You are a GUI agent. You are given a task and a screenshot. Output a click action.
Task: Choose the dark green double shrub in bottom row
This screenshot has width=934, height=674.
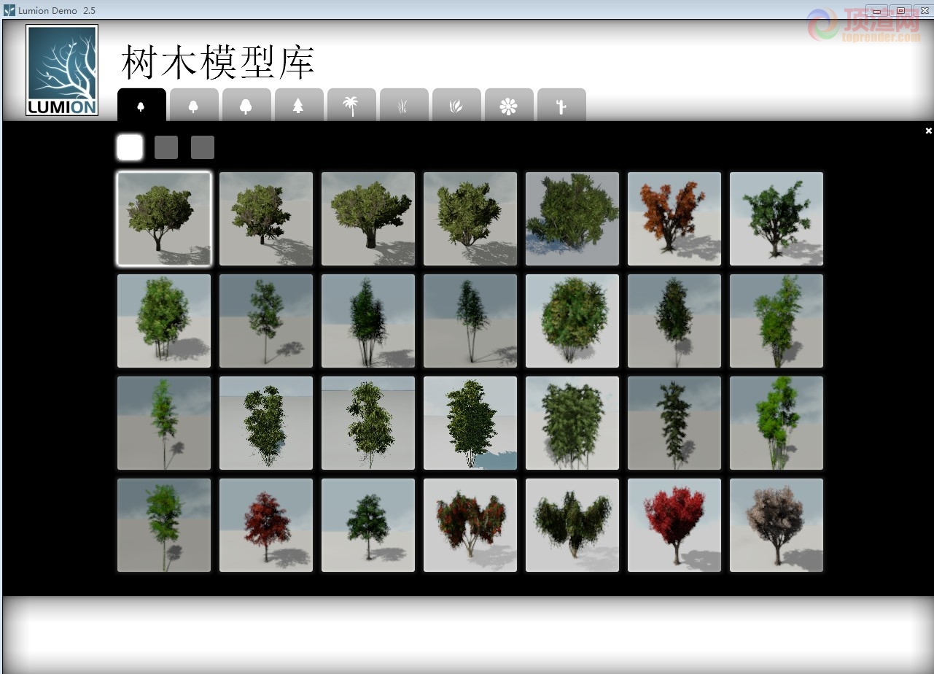(572, 525)
